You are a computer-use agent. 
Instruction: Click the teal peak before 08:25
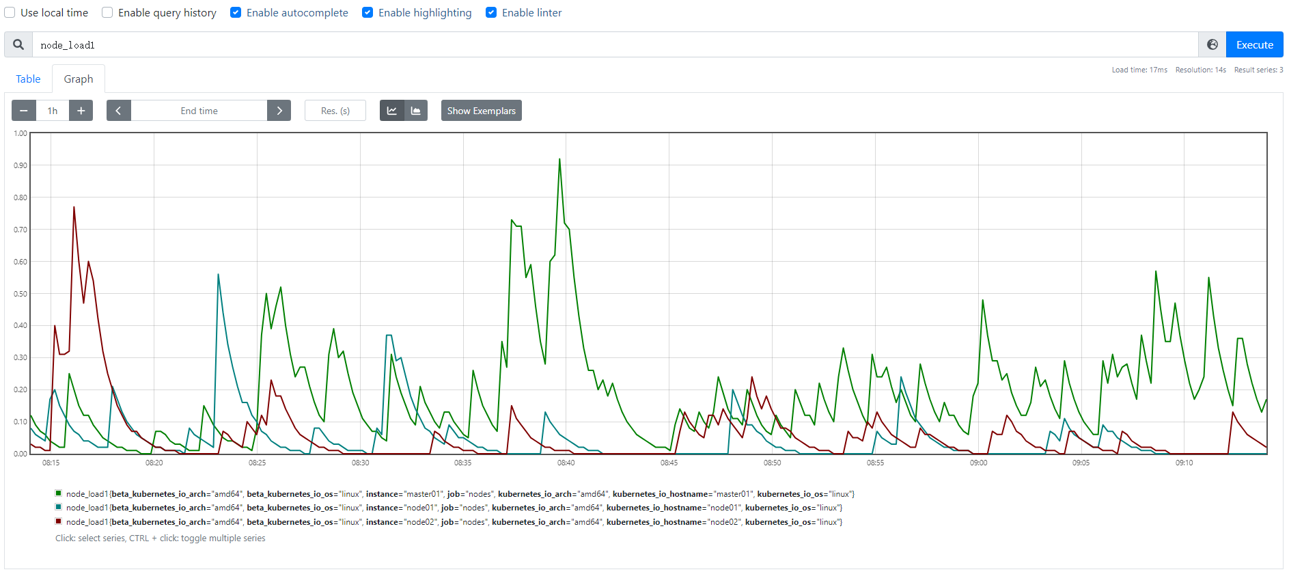[218, 275]
